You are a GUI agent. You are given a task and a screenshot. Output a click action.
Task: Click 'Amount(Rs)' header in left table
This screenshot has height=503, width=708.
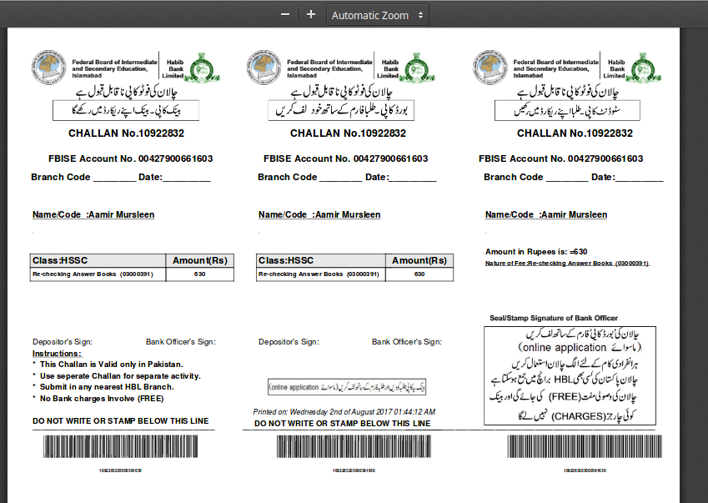[200, 260]
